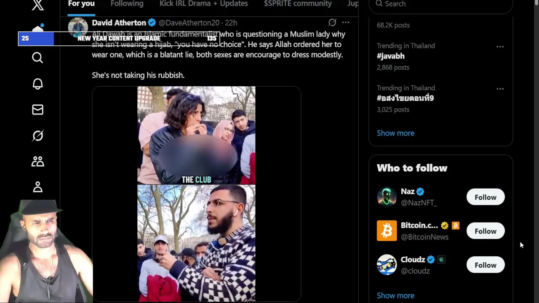Viewport: 539px width, 303px height.
Task: Switch to Following tab
Action: pyautogui.click(x=127, y=4)
